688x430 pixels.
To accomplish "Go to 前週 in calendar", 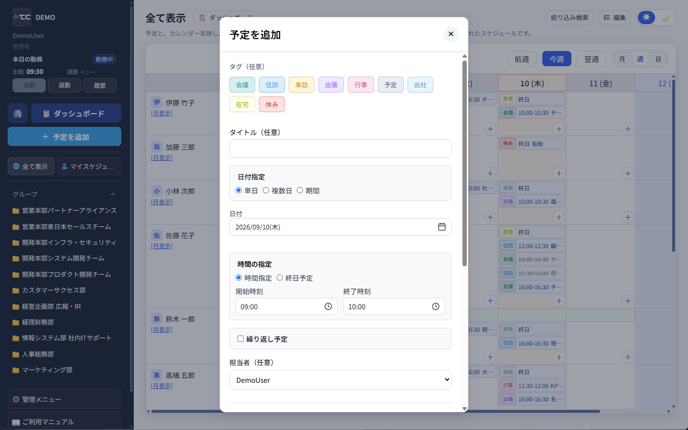I will click(x=522, y=59).
